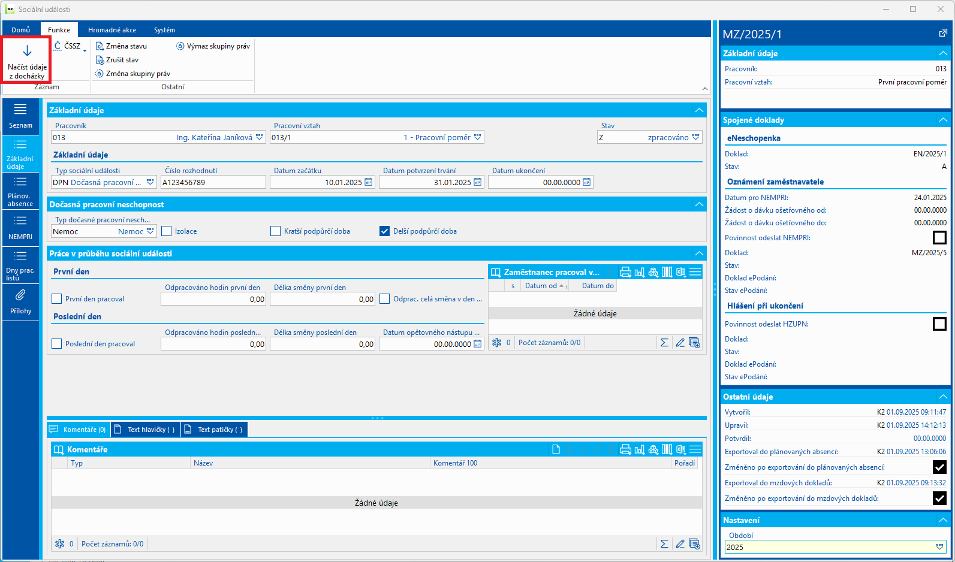Collapse the ribbon with the chevron
The width and height of the screenshot is (955, 562).
click(x=705, y=89)
